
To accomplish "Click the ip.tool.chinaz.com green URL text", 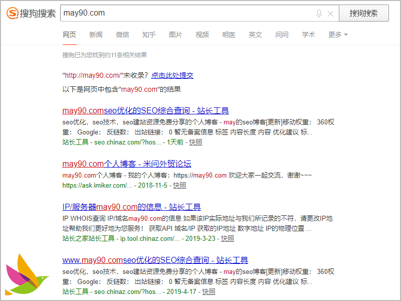I will pyautogui.click(x=150, y=239).
